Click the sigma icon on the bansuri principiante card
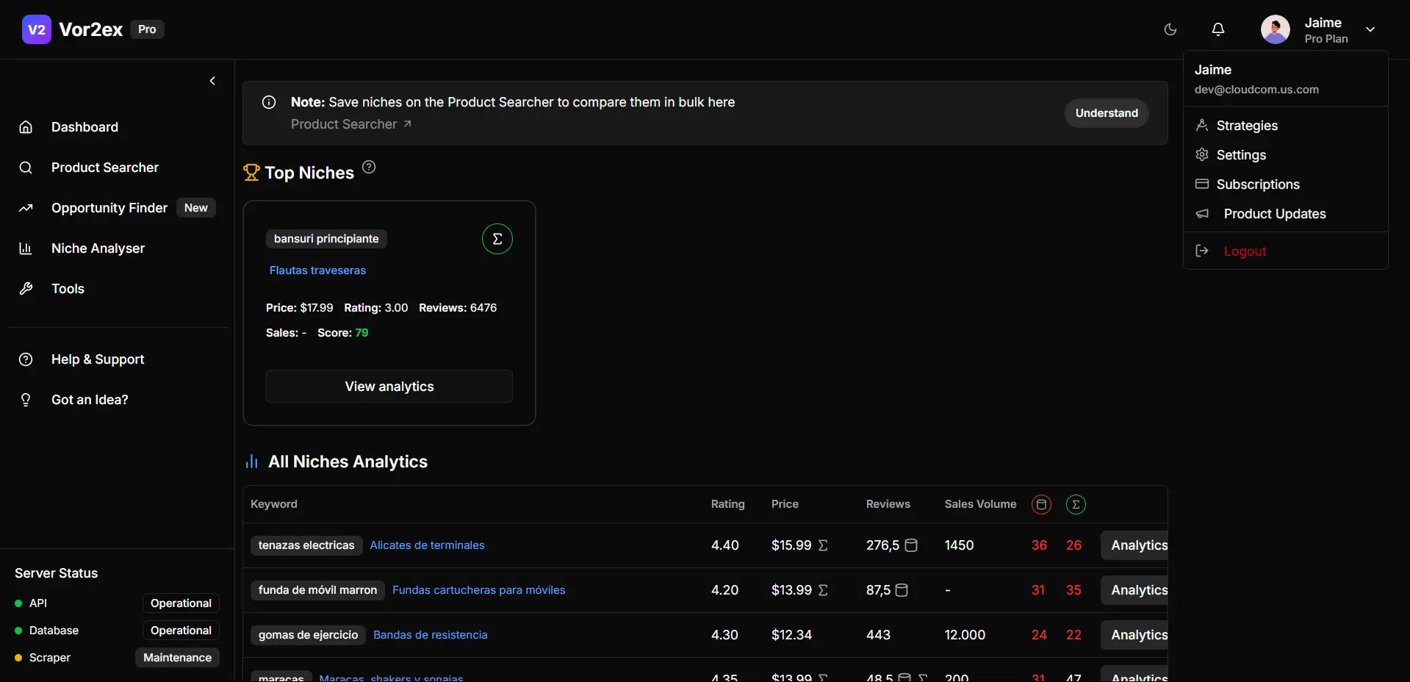Image resolution: width=1410 pixels, height=682 pixels. 497,239
